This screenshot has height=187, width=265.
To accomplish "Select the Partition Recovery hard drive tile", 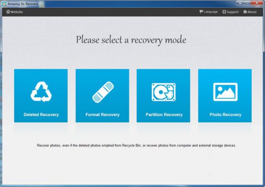I will (x=163, y=95).
